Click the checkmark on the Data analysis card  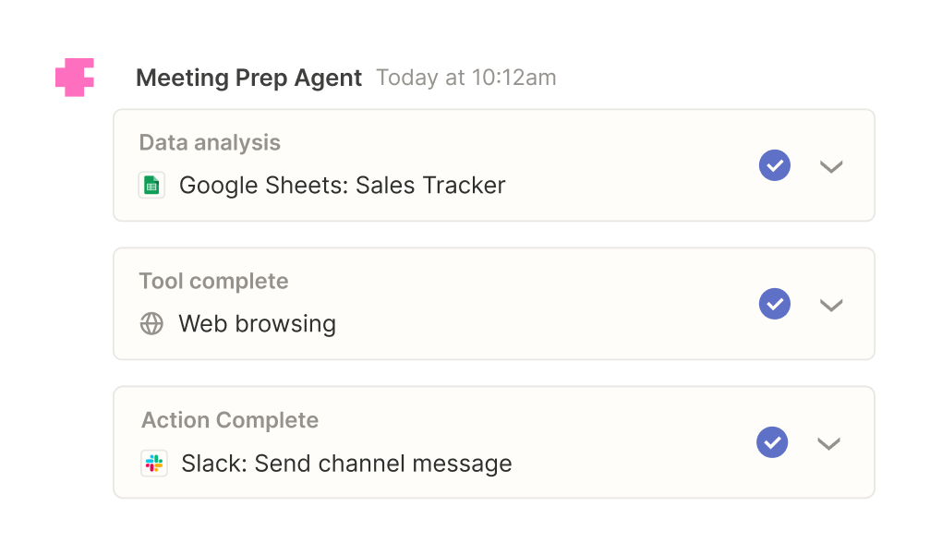click(774, 166)
